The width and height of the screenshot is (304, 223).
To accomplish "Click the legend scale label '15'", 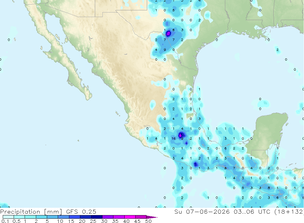I will click(x=71, y=221).
